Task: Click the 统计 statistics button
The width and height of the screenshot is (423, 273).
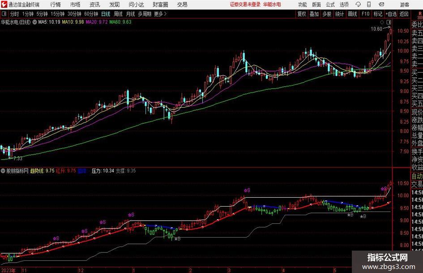Action: [339, 14]
